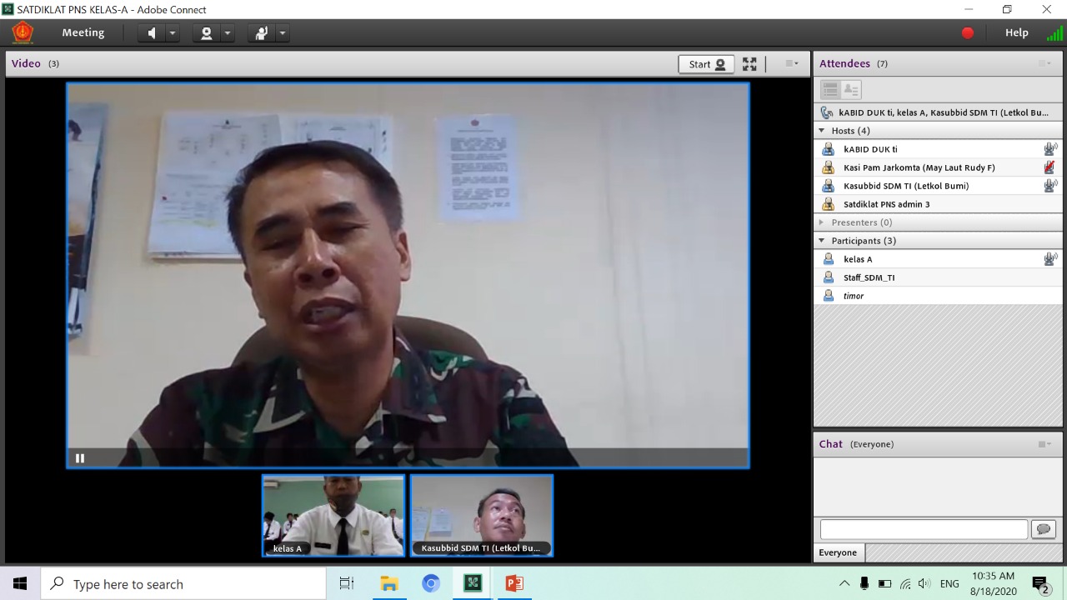
Task: Collapse the Hosts (4) group
Action: click(822, 131)
